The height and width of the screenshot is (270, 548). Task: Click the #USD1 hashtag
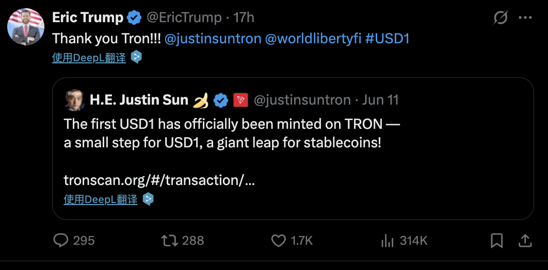tap(387, 39)
